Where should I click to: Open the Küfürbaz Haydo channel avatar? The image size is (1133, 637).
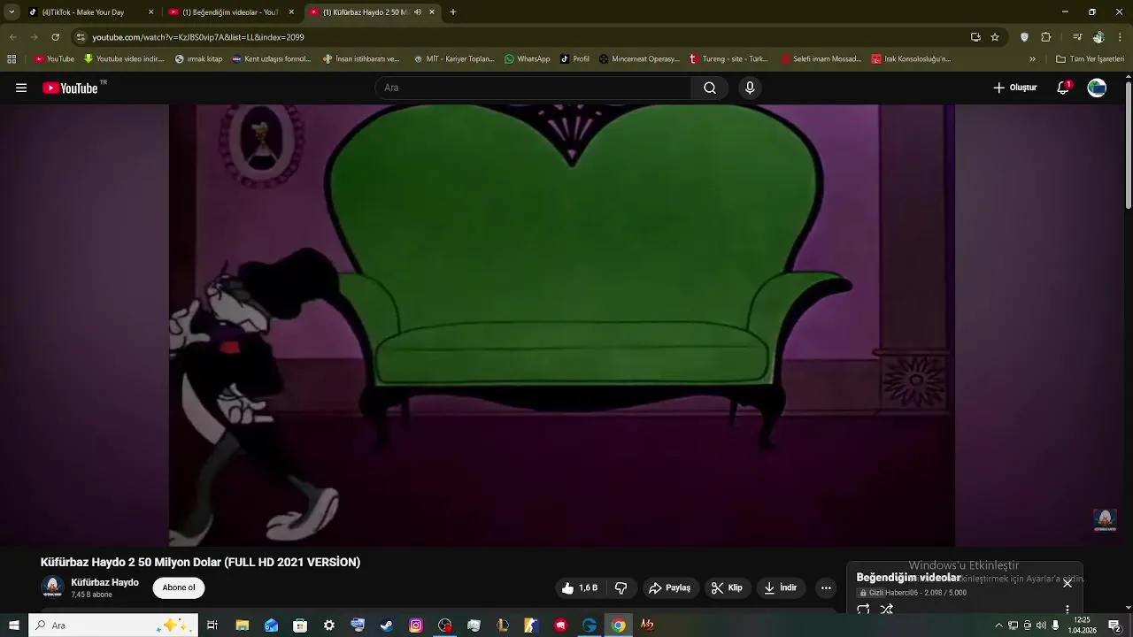52,587
